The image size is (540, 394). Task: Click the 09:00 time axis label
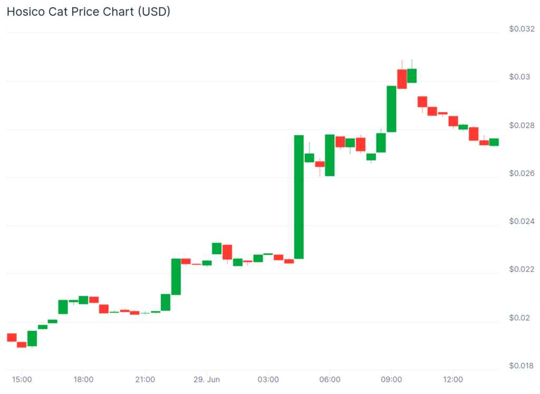(x=391, y=379)
